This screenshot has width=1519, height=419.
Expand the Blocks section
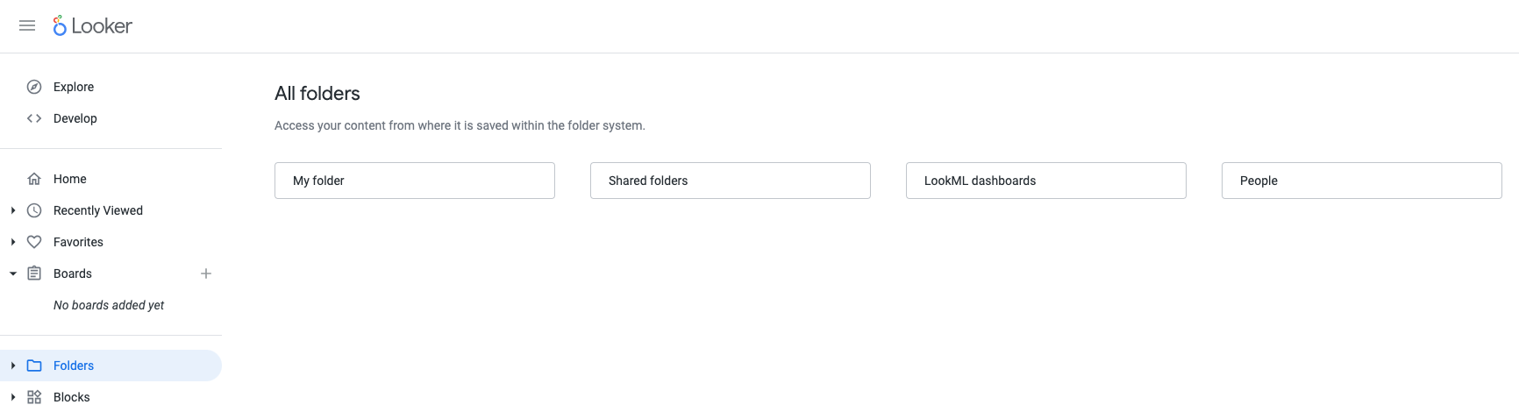pyautogui.click(x=13, y=397)
